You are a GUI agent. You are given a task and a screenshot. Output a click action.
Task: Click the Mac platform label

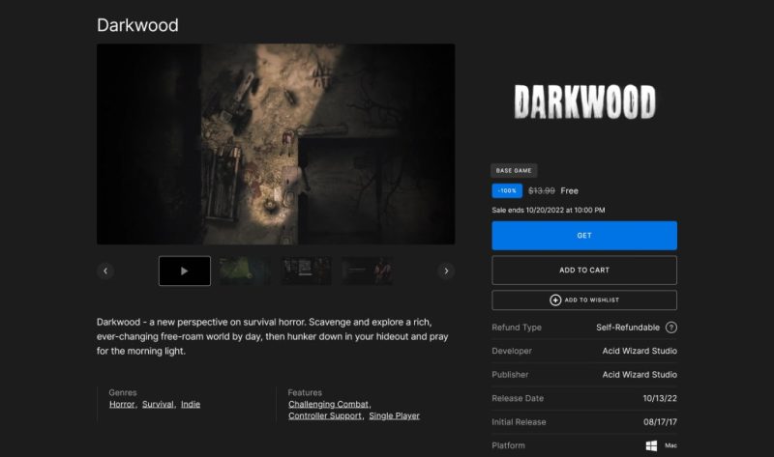(x=670, y=445)
